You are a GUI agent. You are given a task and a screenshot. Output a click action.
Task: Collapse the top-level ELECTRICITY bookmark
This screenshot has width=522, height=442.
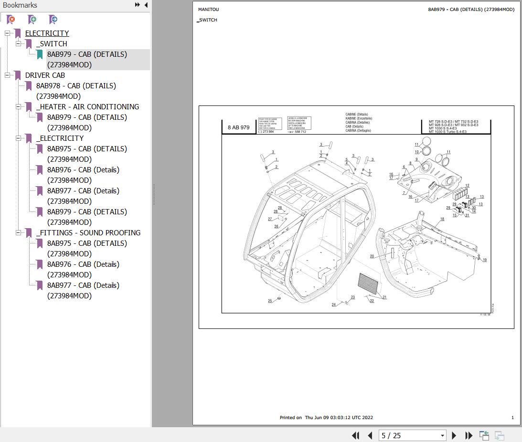click(7, 33)
